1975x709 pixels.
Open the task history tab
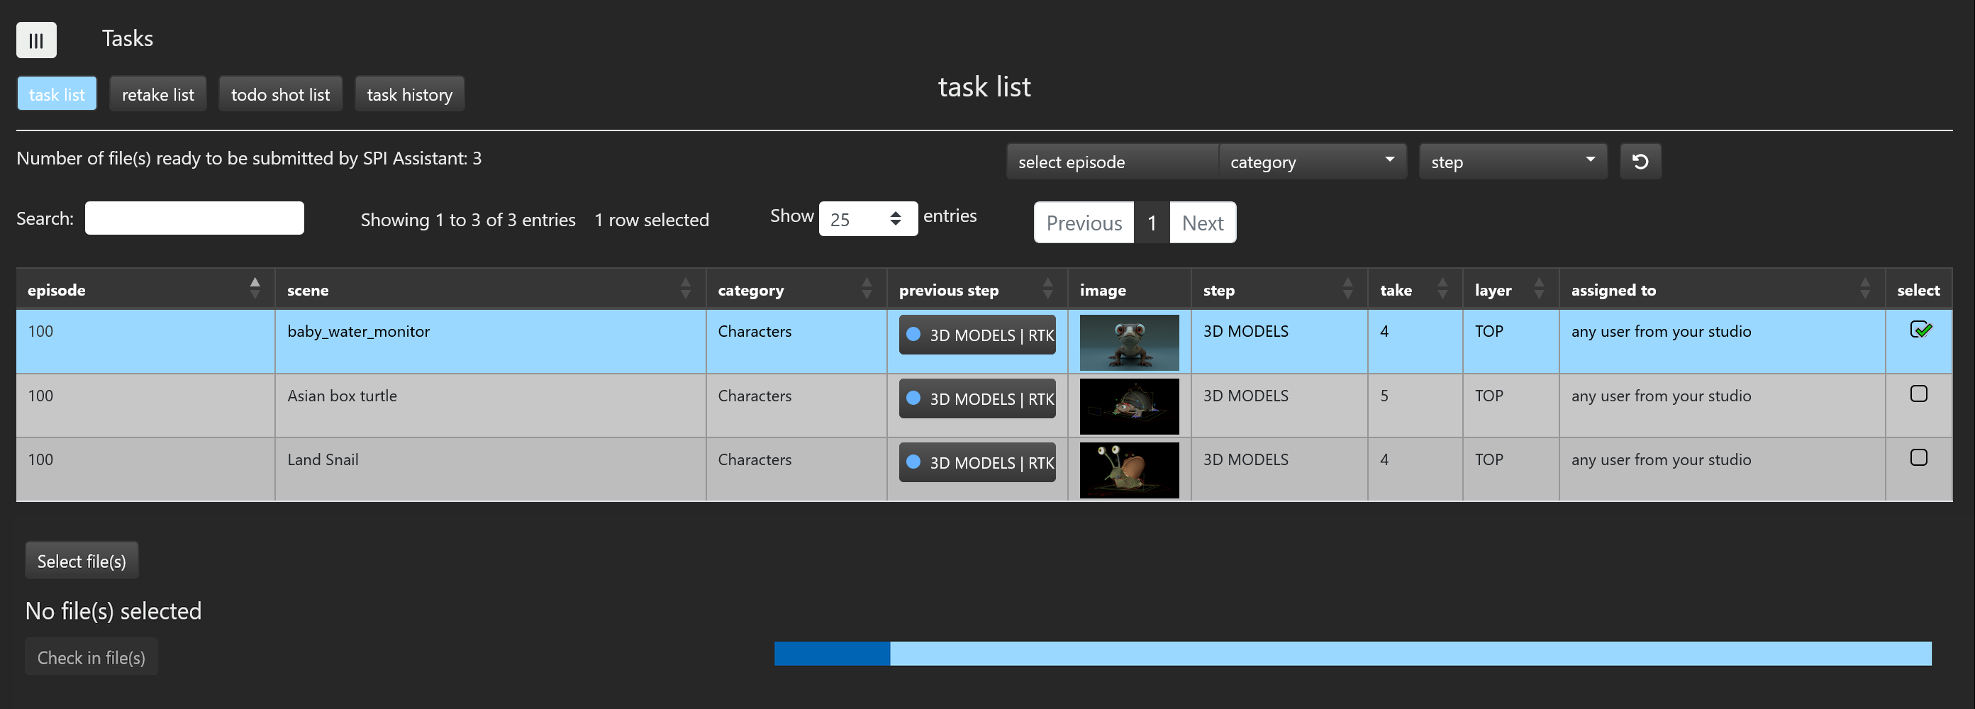[409, 94]
